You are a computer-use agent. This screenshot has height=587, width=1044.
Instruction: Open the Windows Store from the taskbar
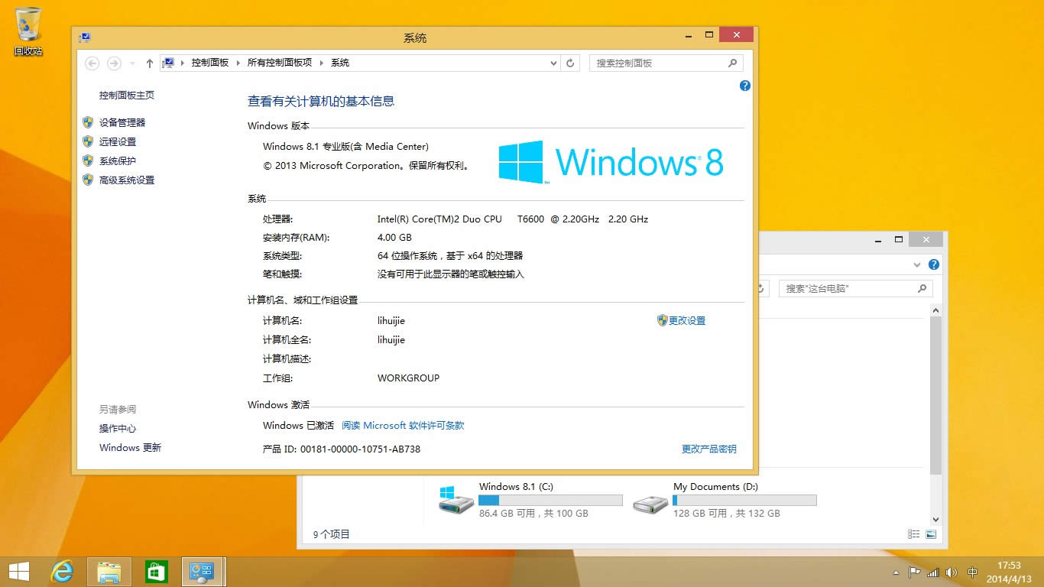click(156, 571)
